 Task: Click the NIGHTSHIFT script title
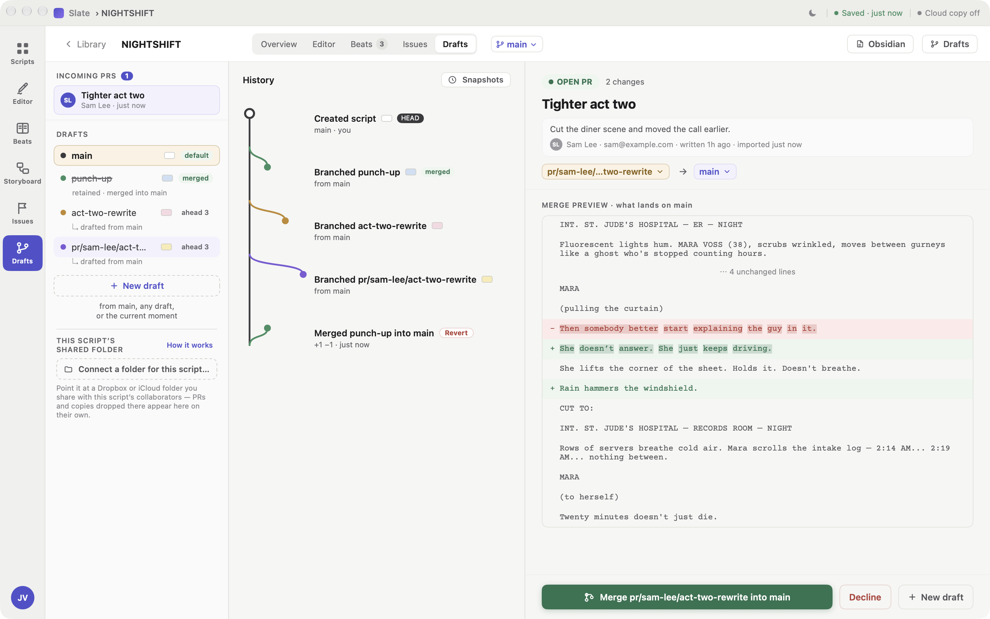151,44
